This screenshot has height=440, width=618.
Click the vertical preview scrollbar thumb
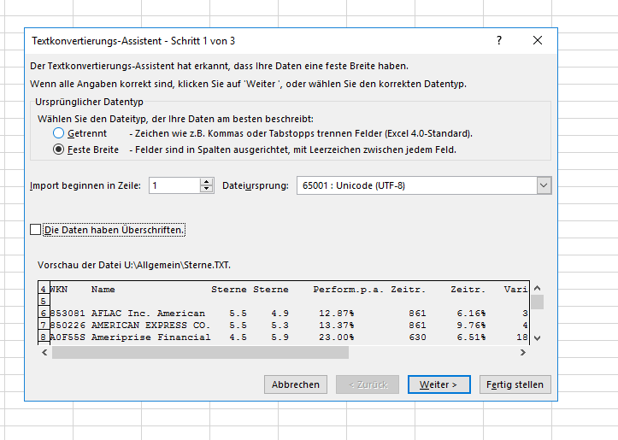pyautogui.click(x=537, y=302)
